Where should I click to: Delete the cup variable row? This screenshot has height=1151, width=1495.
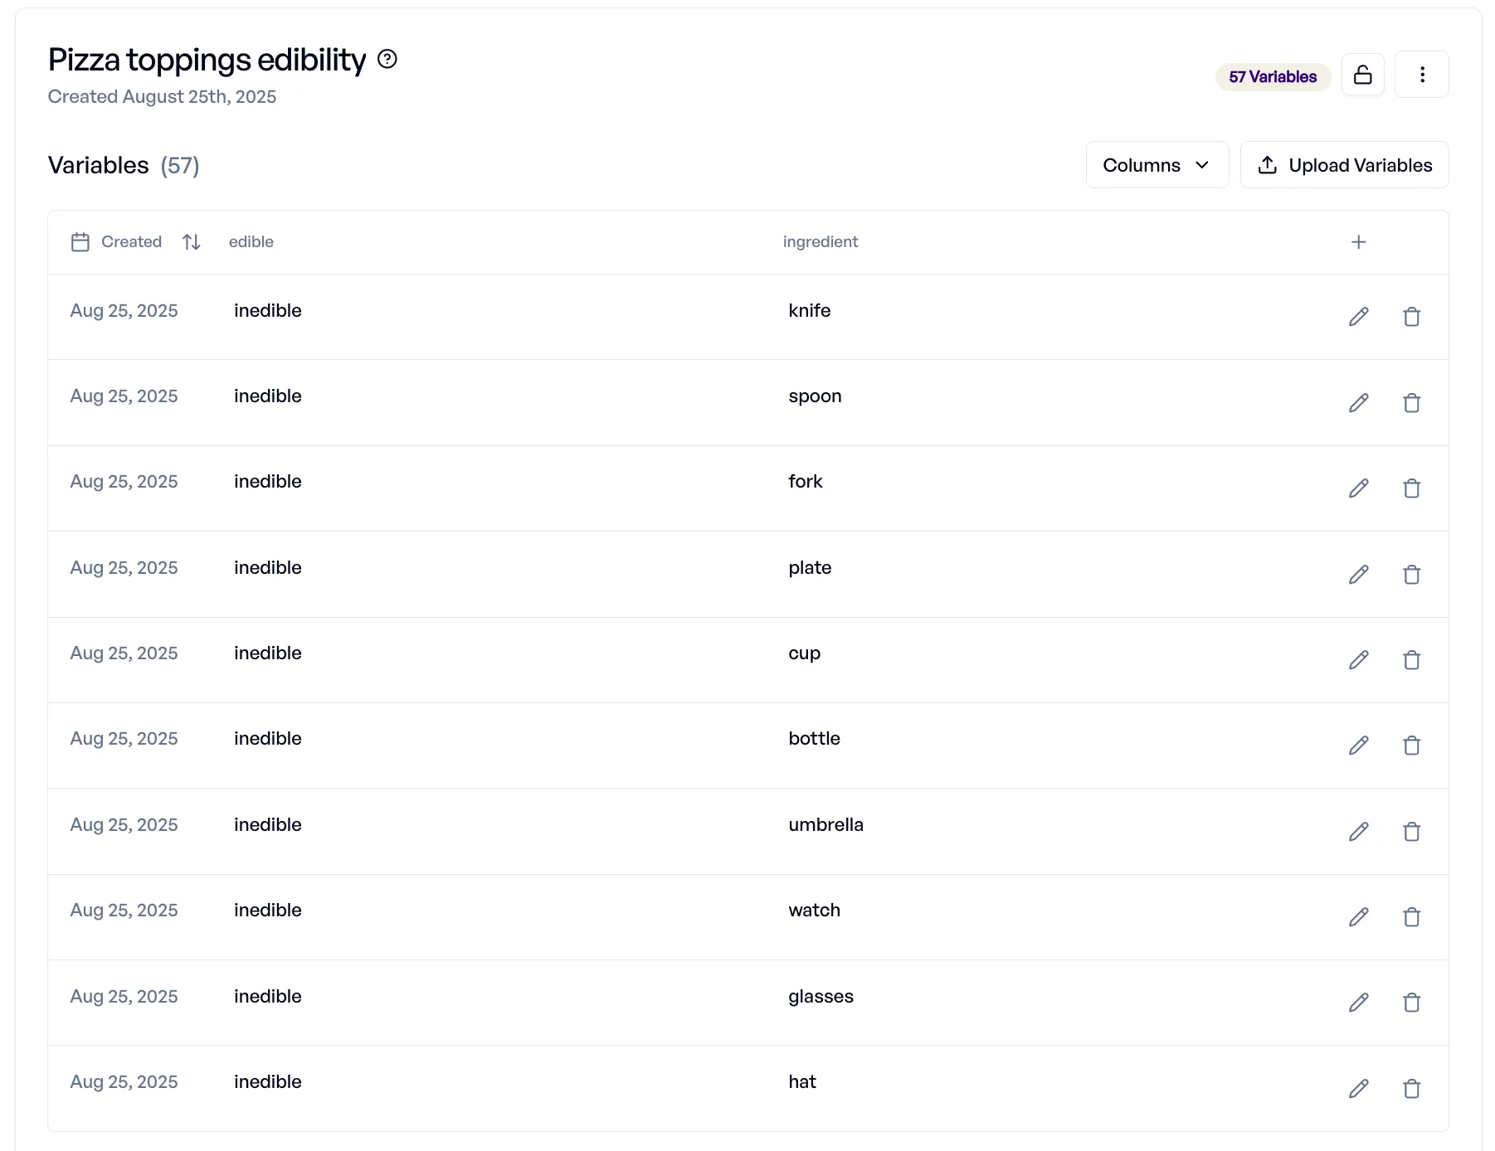[x=1411, y=660]
